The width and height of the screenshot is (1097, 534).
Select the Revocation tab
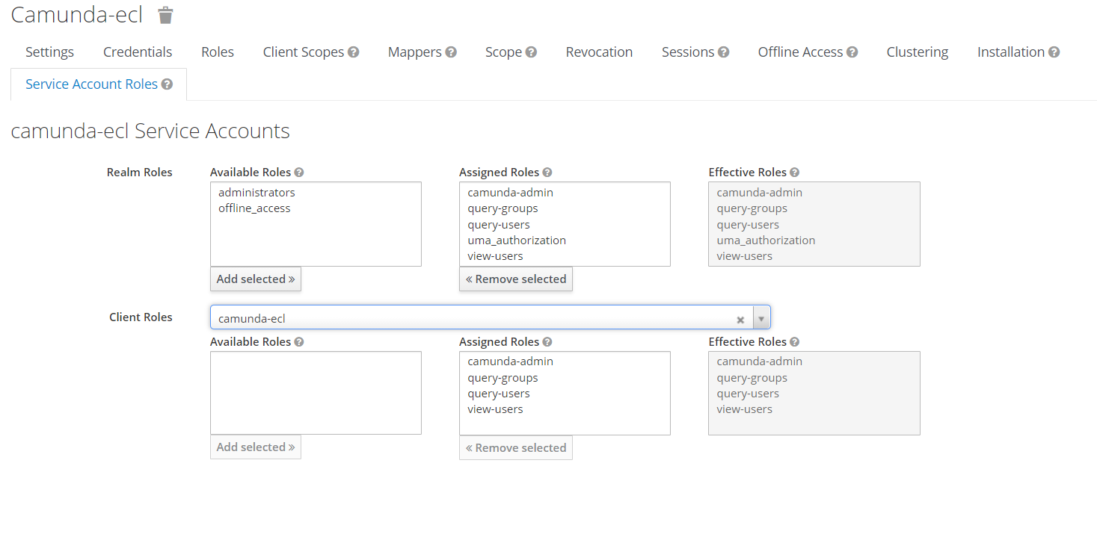[598, 52]
